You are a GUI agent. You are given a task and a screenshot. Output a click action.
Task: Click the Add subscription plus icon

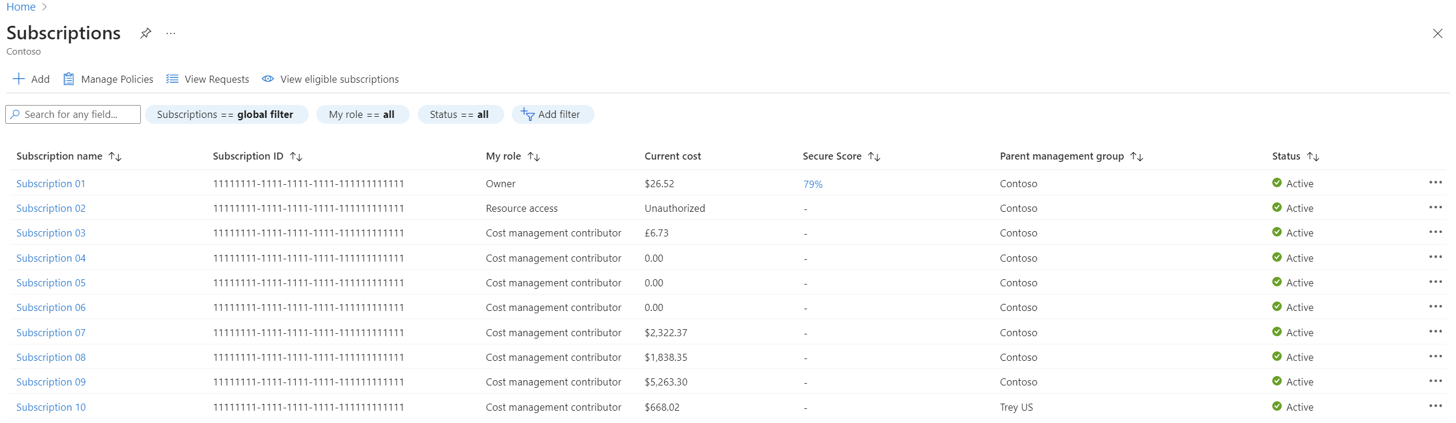tap(19, 79)
